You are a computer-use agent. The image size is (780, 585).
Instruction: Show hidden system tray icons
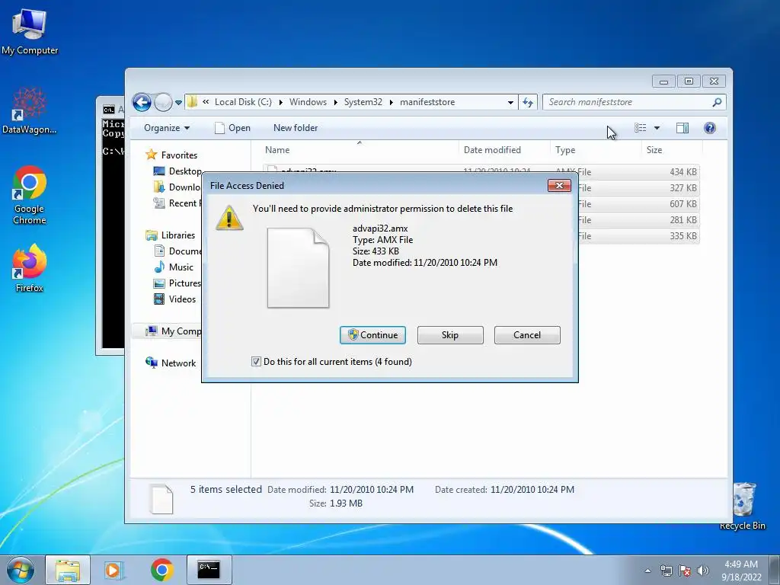pyautogui.click(x=647, y=571)
